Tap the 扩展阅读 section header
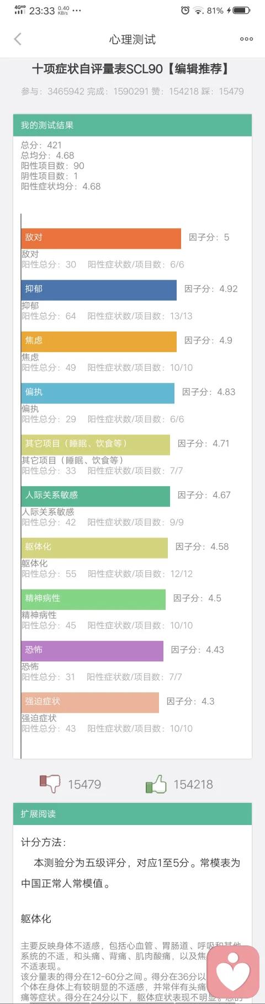The width and height of the screenshot is (265, 1004). tap(132, 814)
